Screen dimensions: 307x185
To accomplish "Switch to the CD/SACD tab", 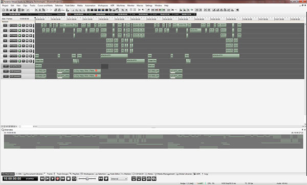I will 138,174.
